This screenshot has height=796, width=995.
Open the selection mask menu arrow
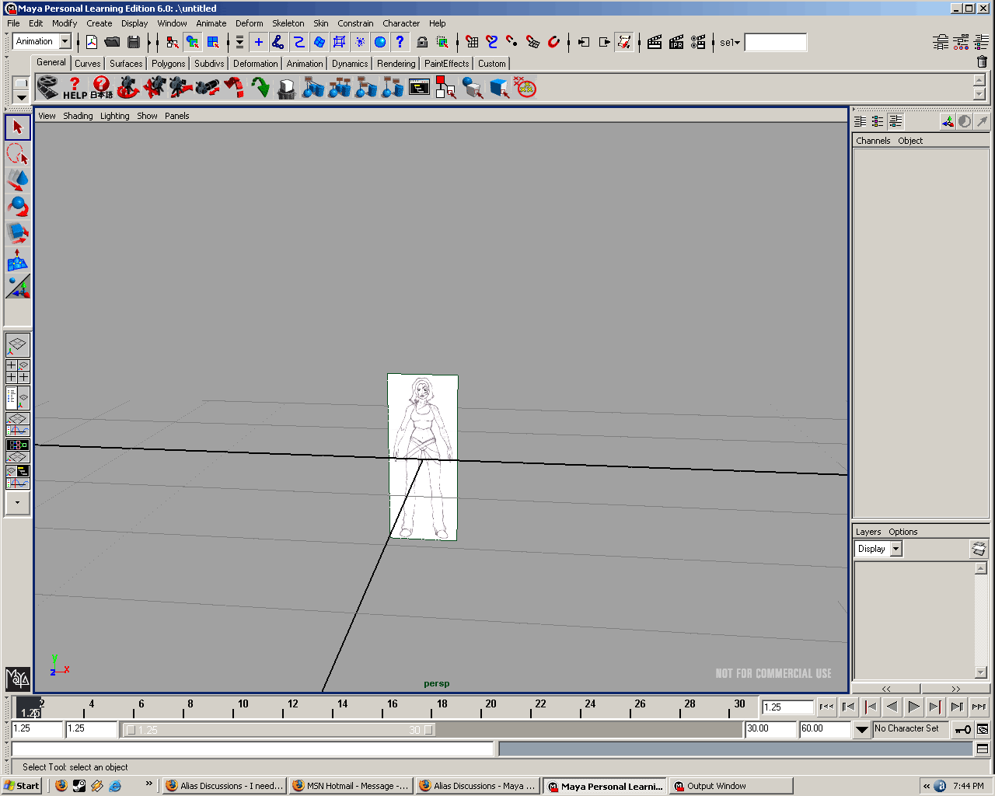point(239,42)
